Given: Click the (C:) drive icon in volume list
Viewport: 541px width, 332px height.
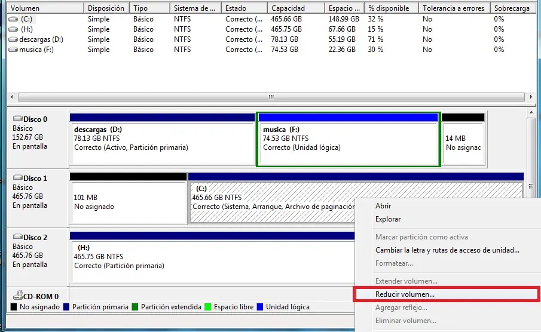Looking at the screenshot, I should point(13,19).
